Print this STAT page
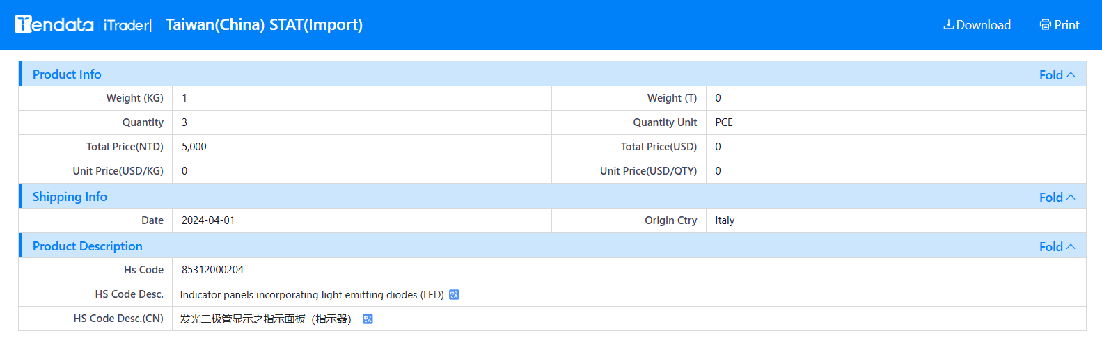1102x345 pixels. tap(1060, 25)
